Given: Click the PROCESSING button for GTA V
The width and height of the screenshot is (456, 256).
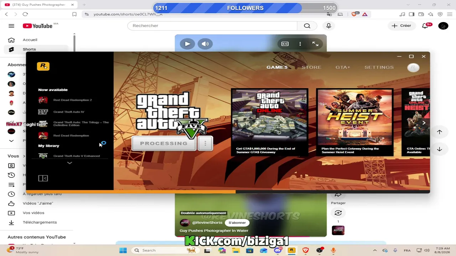Looking at the screenshot, I should [x=164, y=143].
